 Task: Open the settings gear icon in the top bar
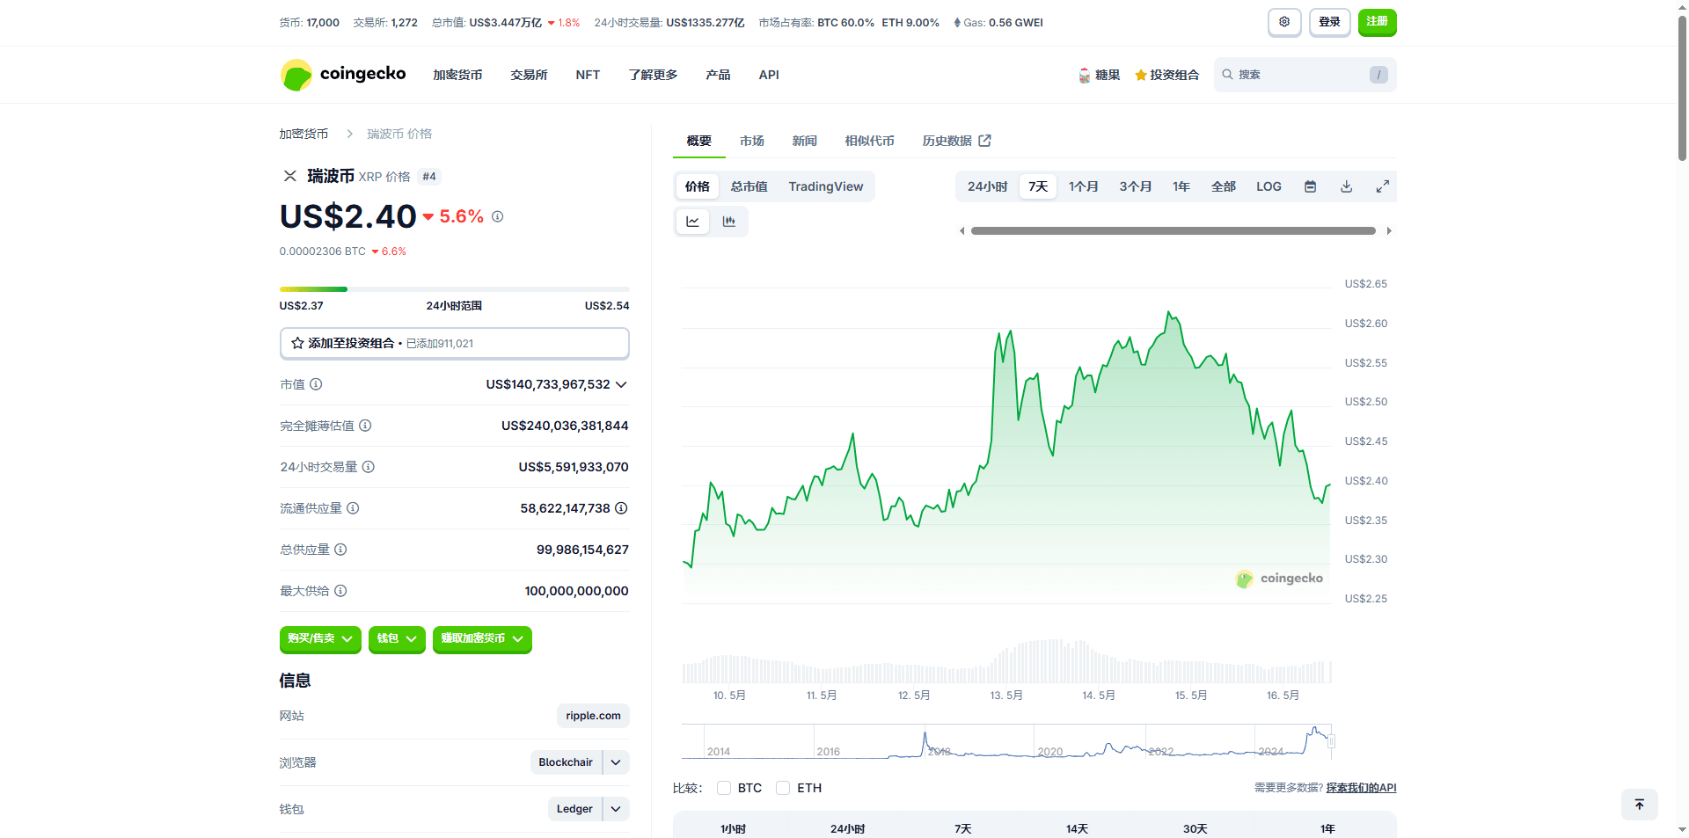click(1284, 22)
